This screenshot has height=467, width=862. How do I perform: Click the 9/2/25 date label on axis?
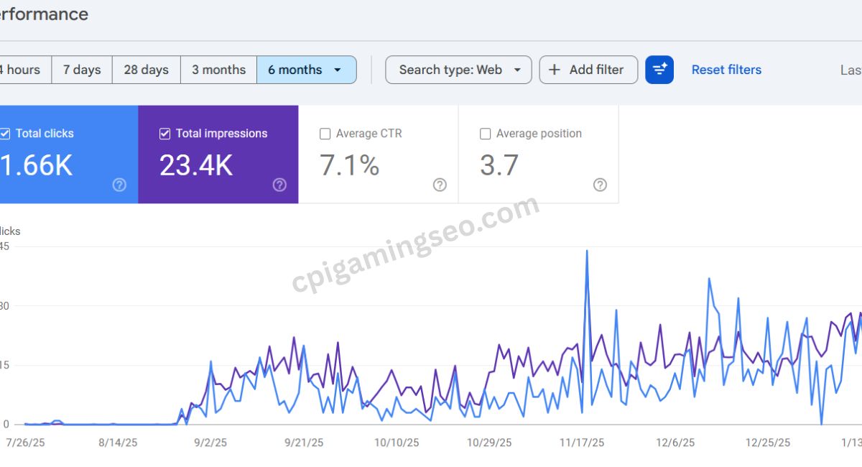pyautogui.click(x=211, y=443)
